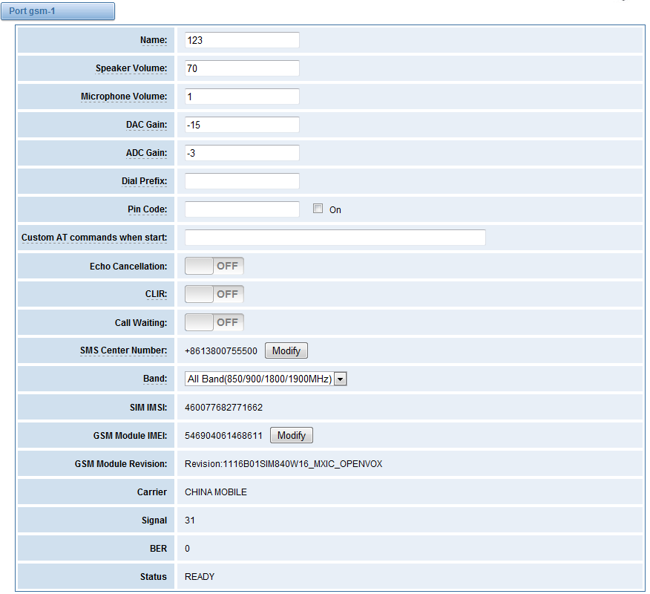Viewport: 650px width, 594px height.
Task: Toggle the Echo Cancellation switch
Action: tap(214, 266)
